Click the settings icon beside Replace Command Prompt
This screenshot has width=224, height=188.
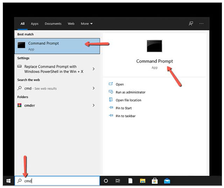[x=20, y=66]
